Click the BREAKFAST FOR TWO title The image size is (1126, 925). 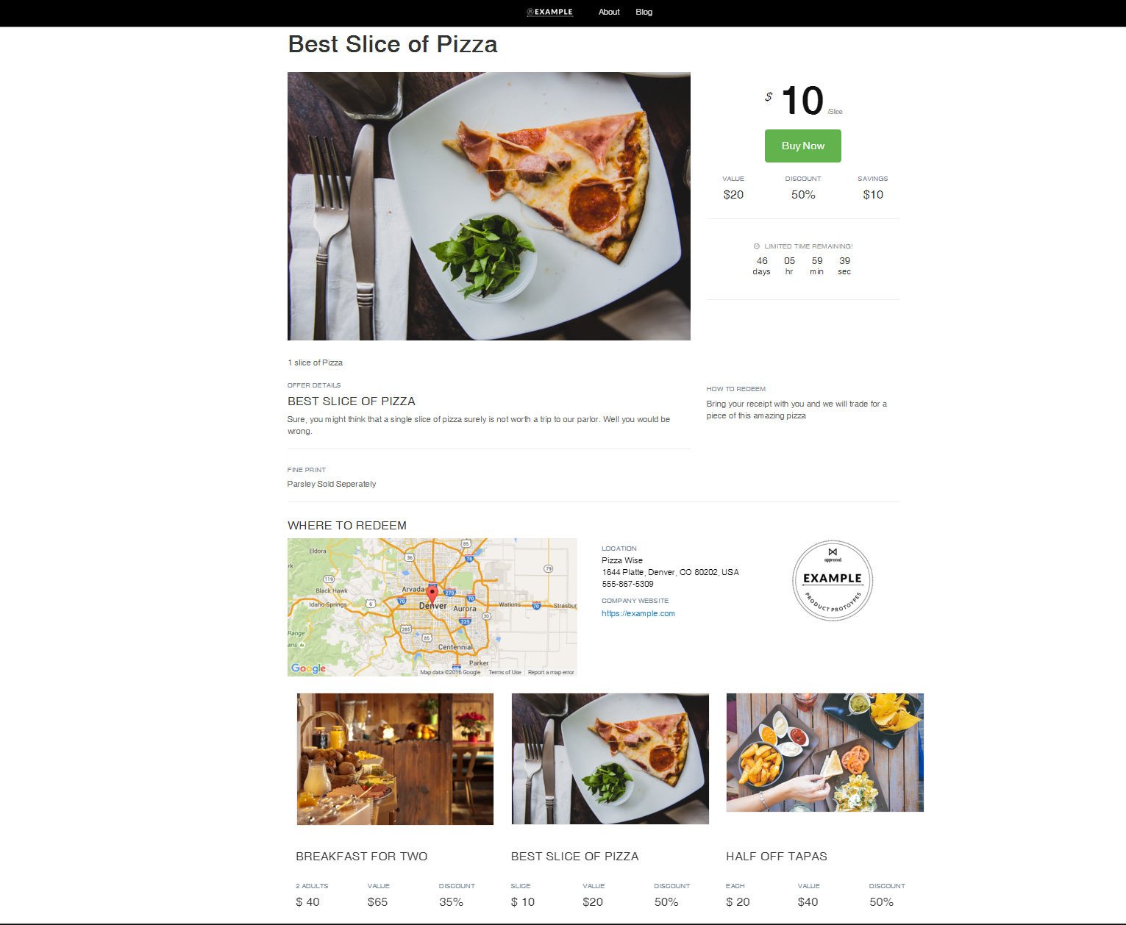(361, 856)
